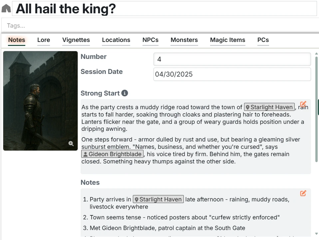This screenshot has height=240, width=319.
Task: Open the Vignettes tab
Action: [x=76, y=40]
